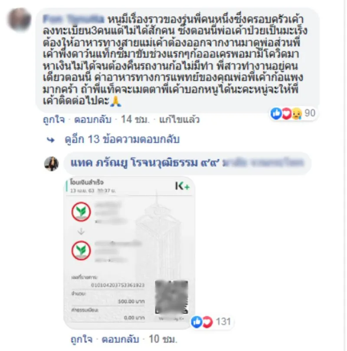
Task: Open แทค ภรัณยู's small profile avatar
Action: point(51,164)
